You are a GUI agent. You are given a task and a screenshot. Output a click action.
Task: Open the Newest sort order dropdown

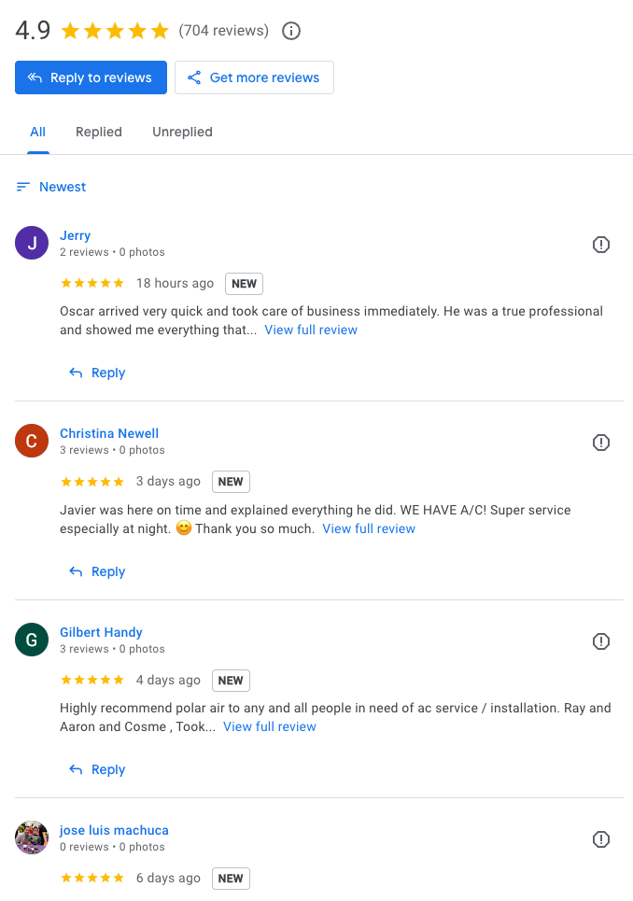pyautogui.click(x=51, y=187)
